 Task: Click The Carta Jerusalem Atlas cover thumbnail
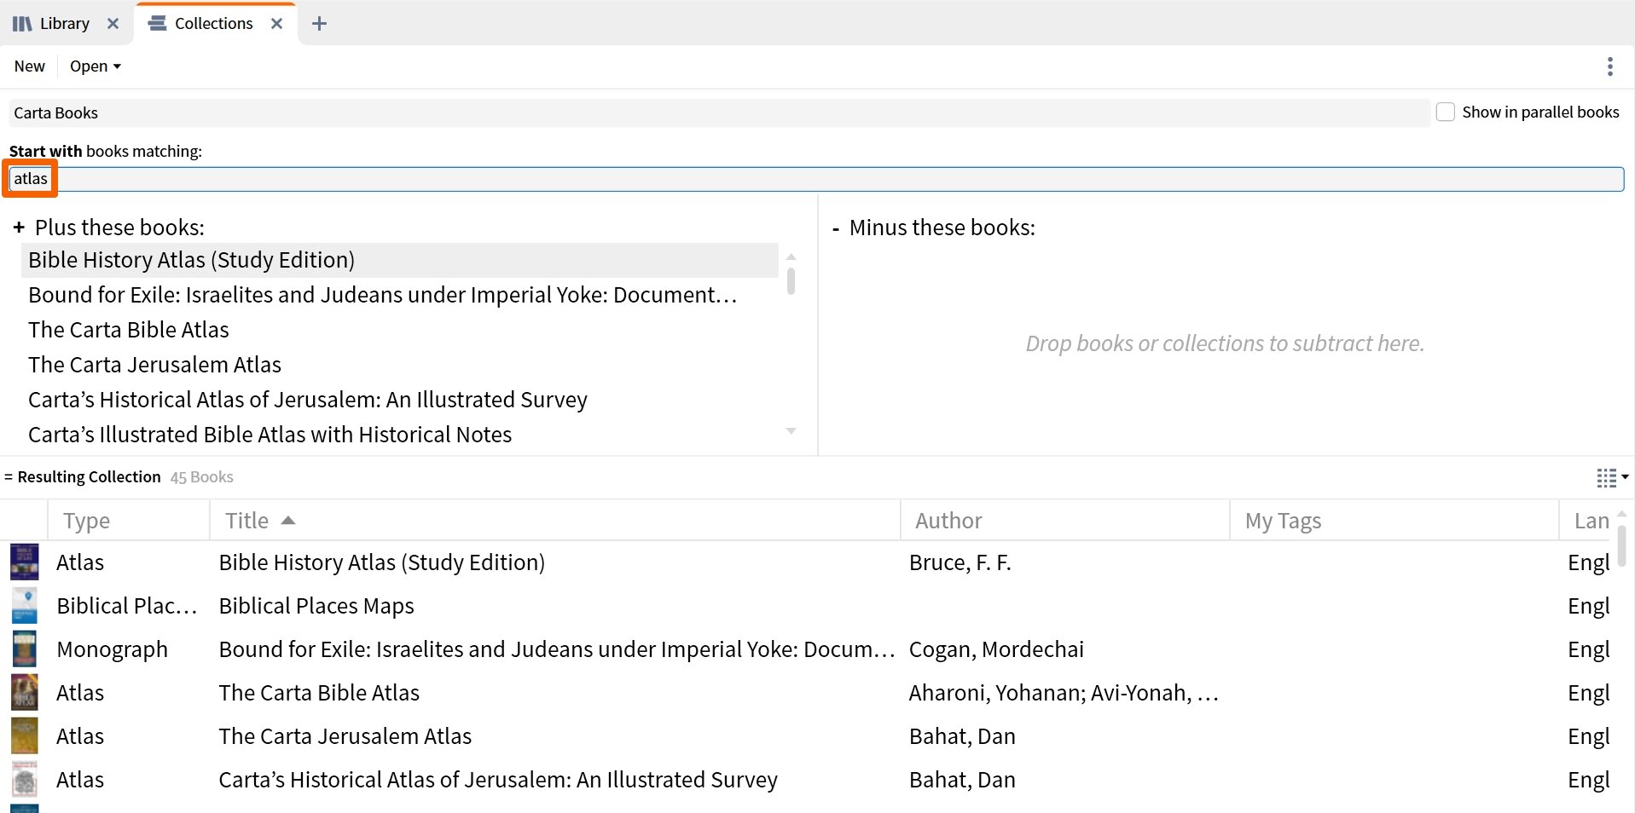(x=24, y=736)
